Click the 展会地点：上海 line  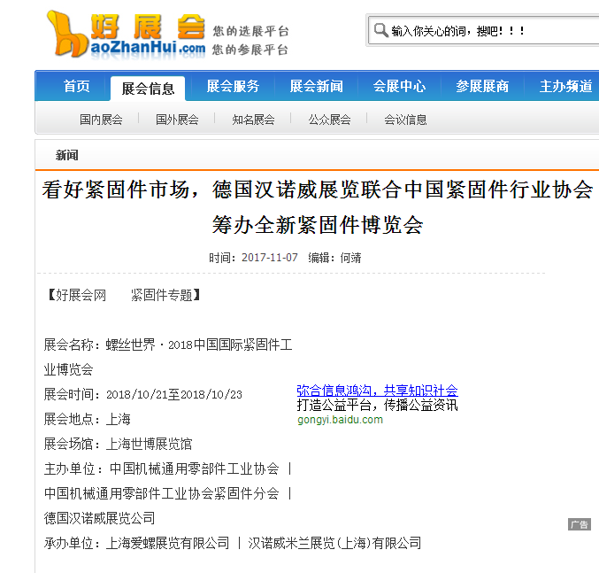pos(87,419)
